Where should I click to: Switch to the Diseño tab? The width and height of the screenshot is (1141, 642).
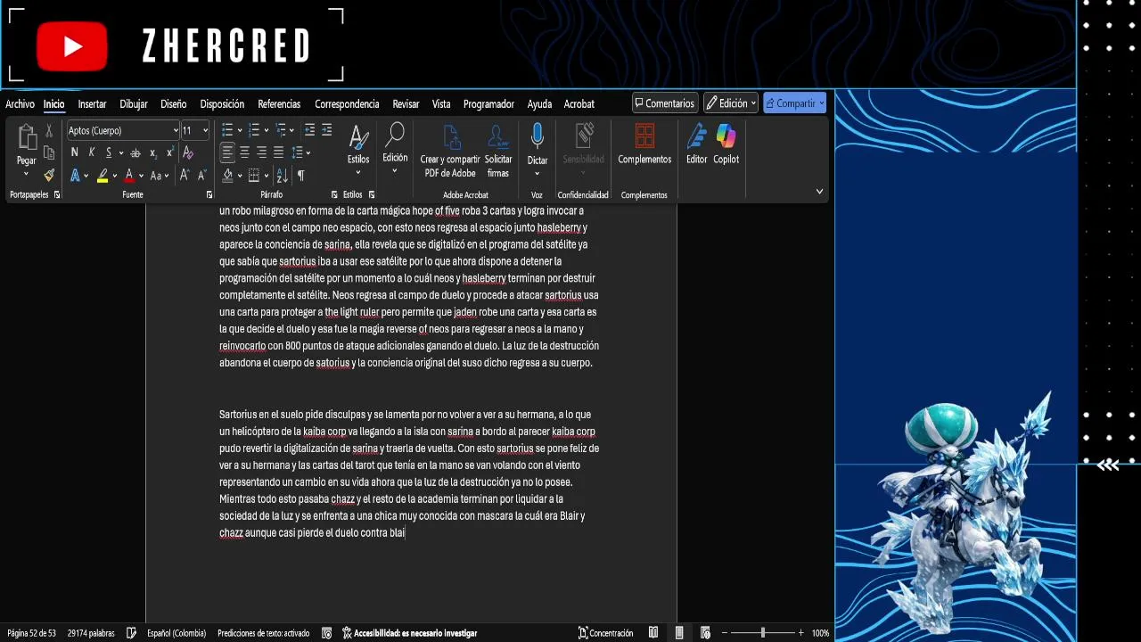pyautogui.click(x=174, y=104)
